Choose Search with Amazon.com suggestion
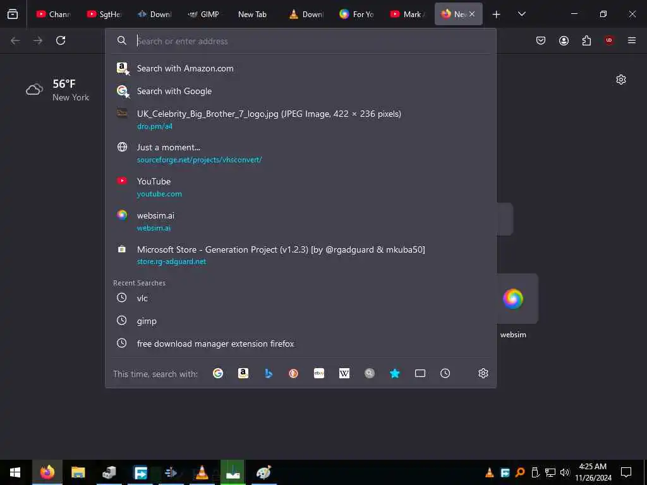 pos(300,68)
